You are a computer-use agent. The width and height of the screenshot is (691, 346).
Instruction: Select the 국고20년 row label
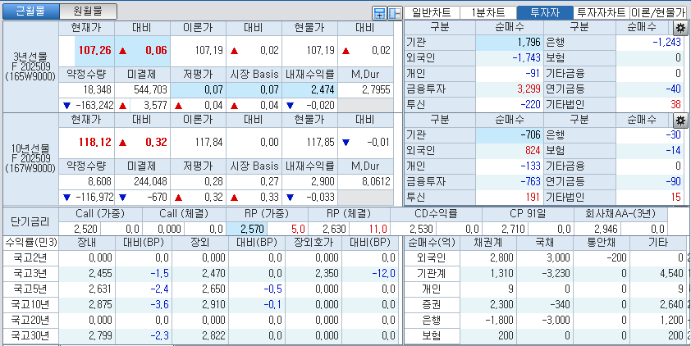[x=30, y=320]
